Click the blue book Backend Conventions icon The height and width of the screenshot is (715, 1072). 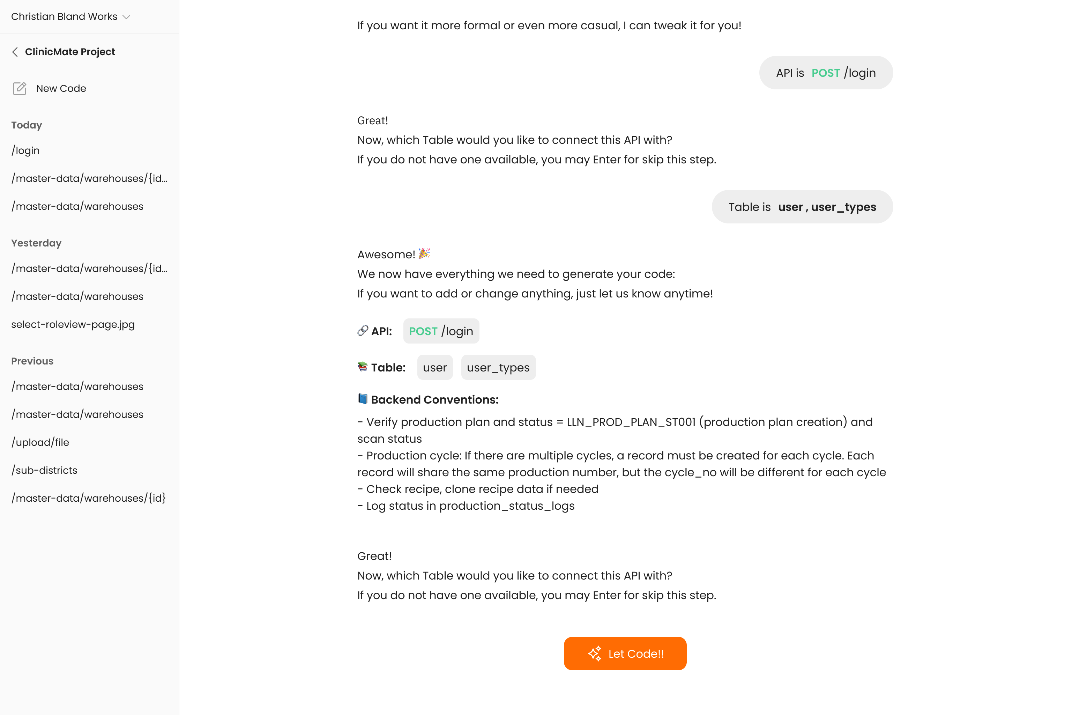pyautogui.click(x=363, y=399)
